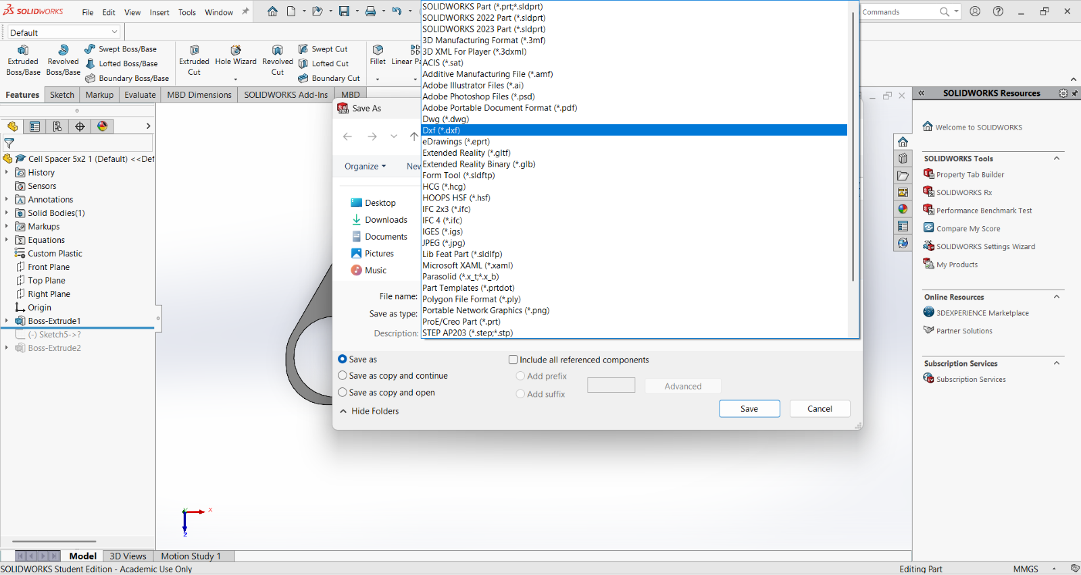Open the Design Library task pane tab
The width and height of the screenshot is (1081, 575).
click(x=903, y=159)
